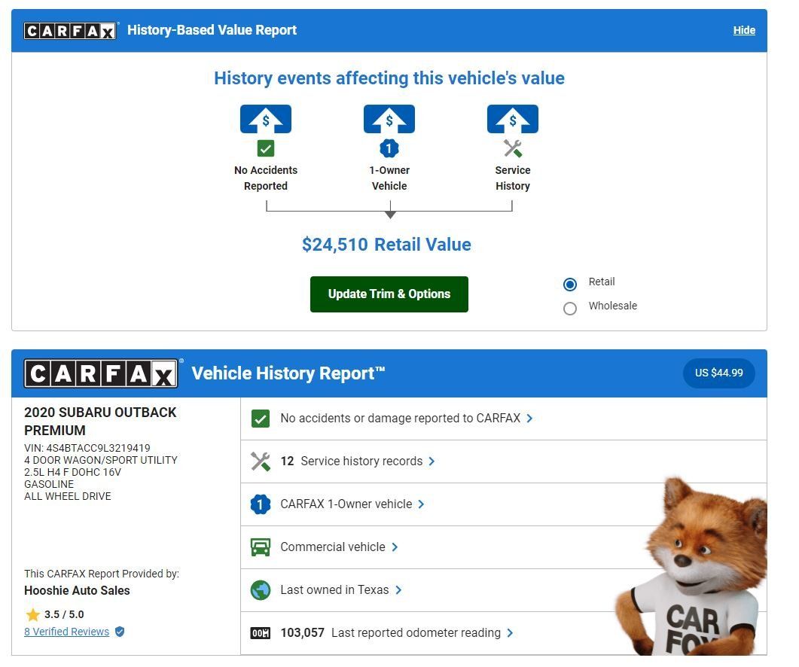Open Last reported odometer reading link

pyautogui.click(x=391, y=633)
